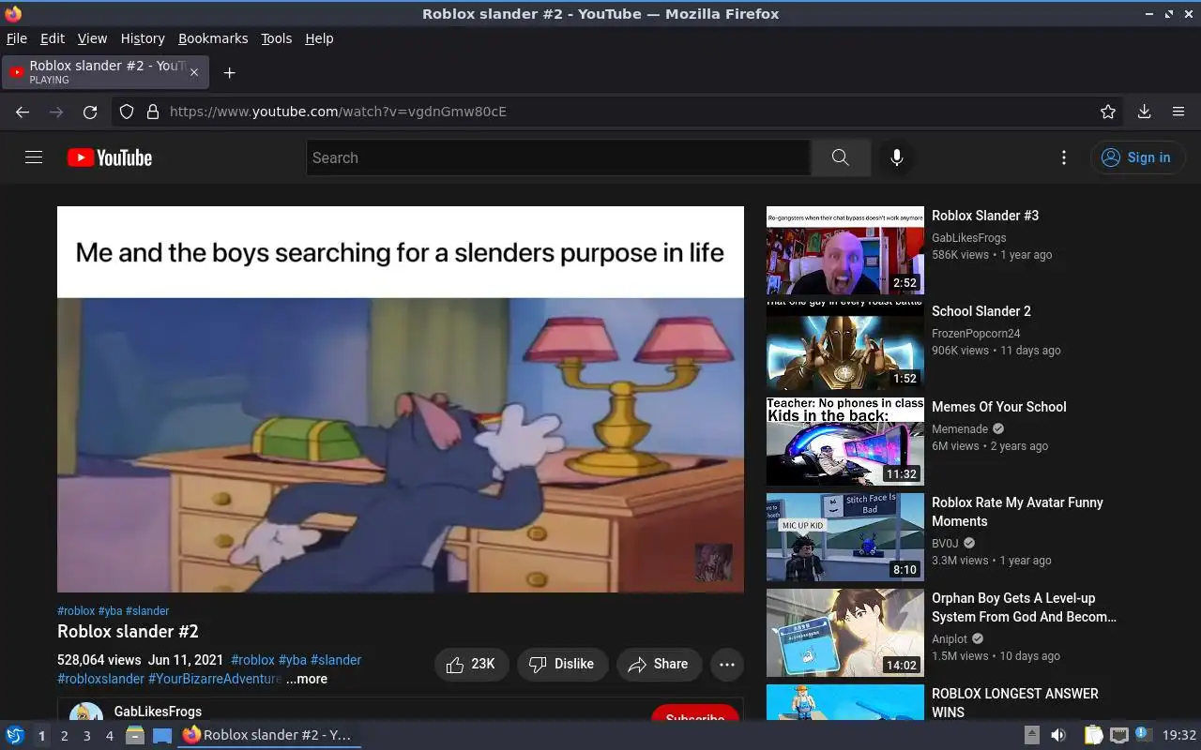1201x750 pixels.
Task: Open the Help menu
Action: [319, 38]
